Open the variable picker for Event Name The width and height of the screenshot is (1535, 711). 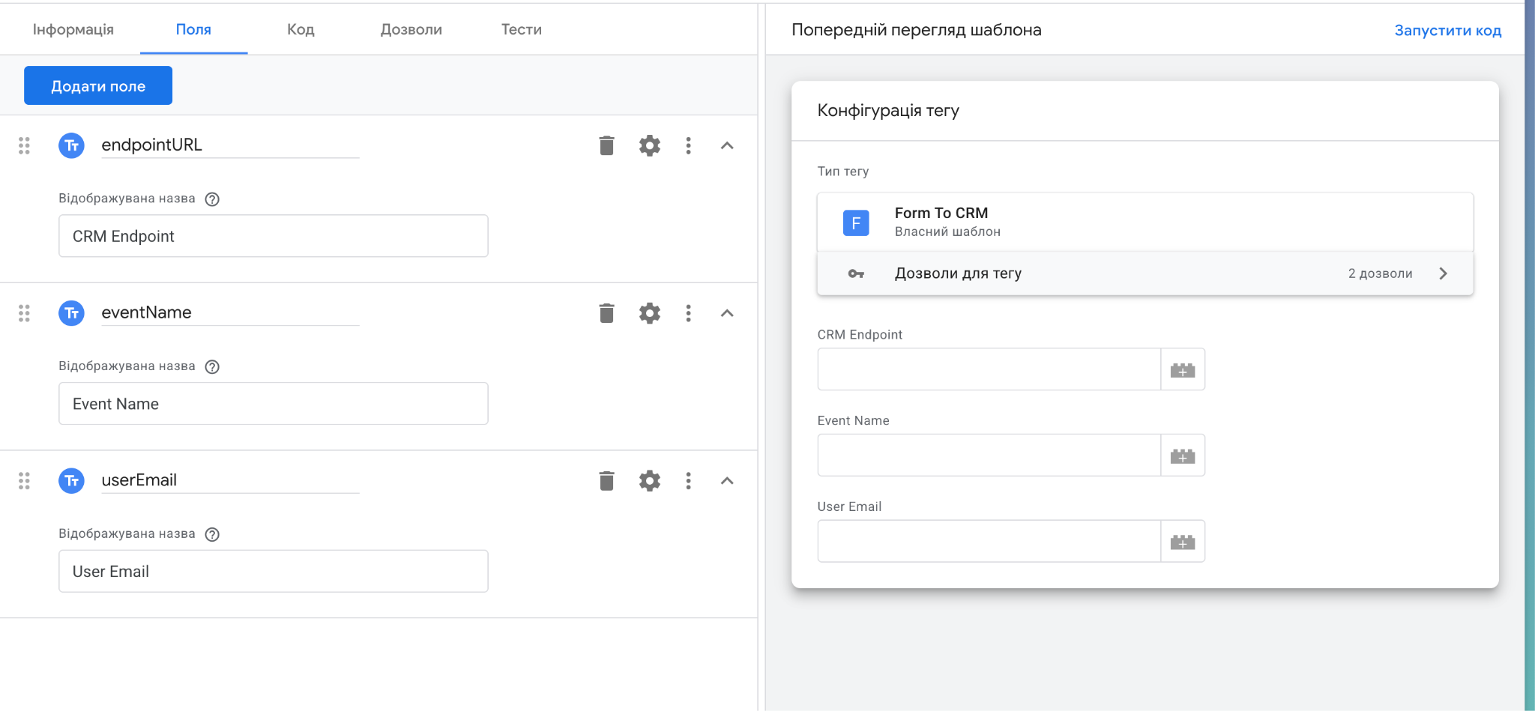pos(1182,455)
